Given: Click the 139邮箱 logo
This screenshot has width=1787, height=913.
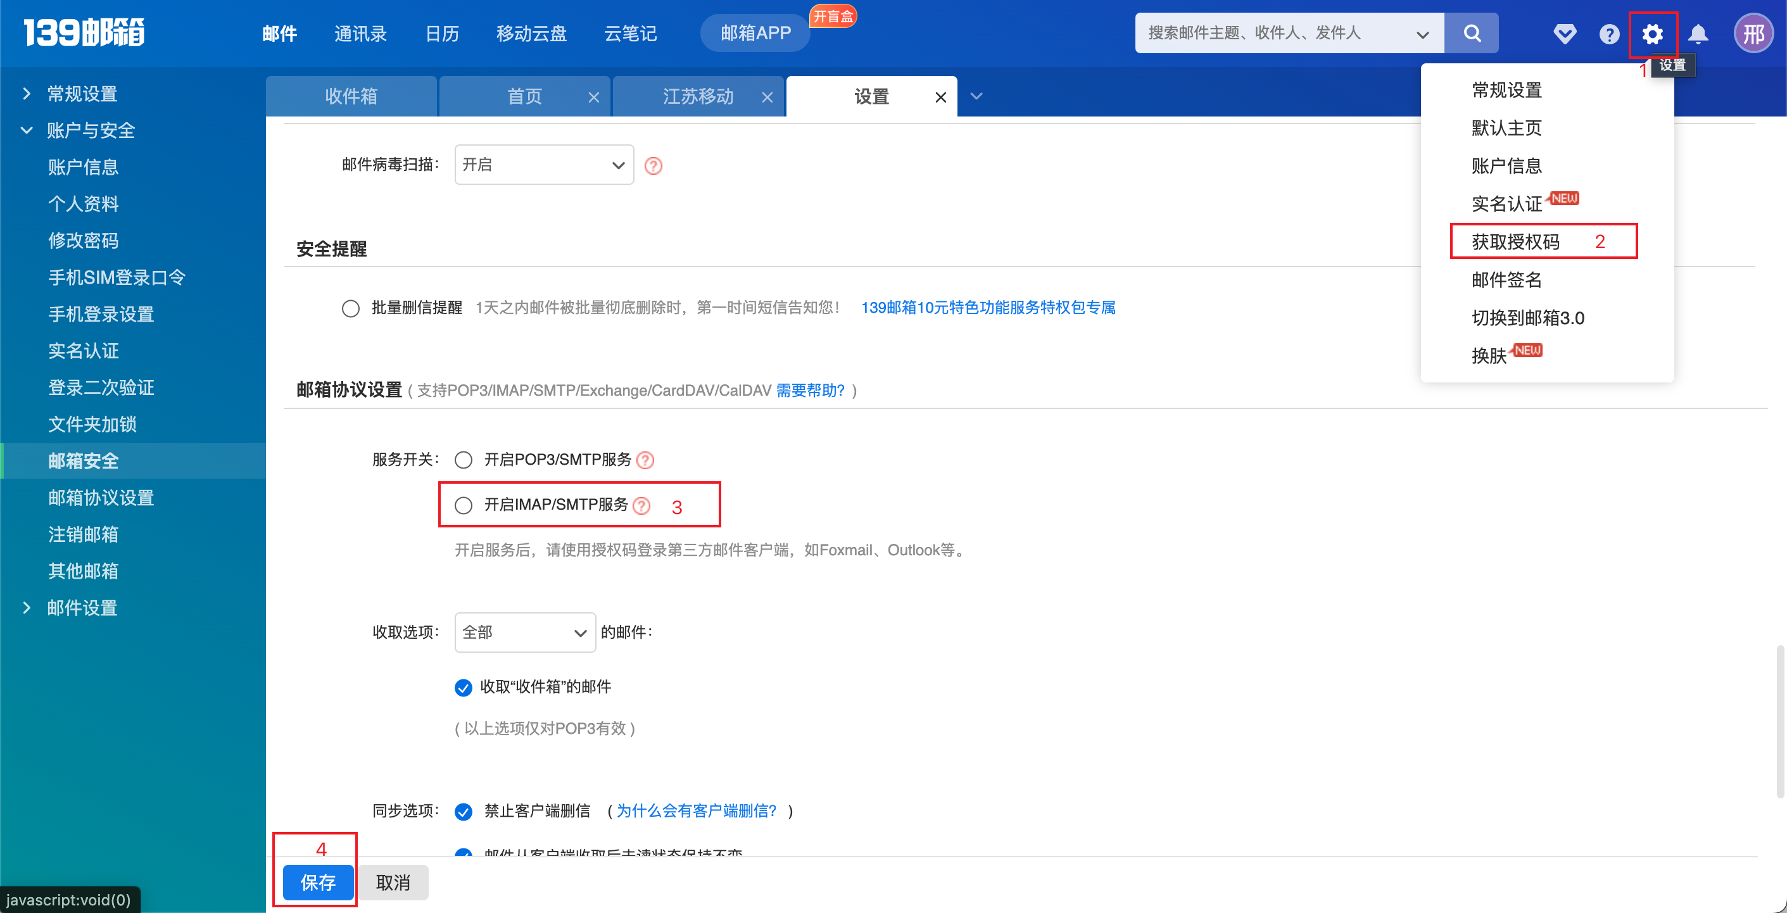Looking at the screenshot, I should [83, 32].
